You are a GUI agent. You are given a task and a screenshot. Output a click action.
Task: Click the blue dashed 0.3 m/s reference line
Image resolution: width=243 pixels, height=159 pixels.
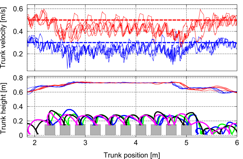[132, 43]
